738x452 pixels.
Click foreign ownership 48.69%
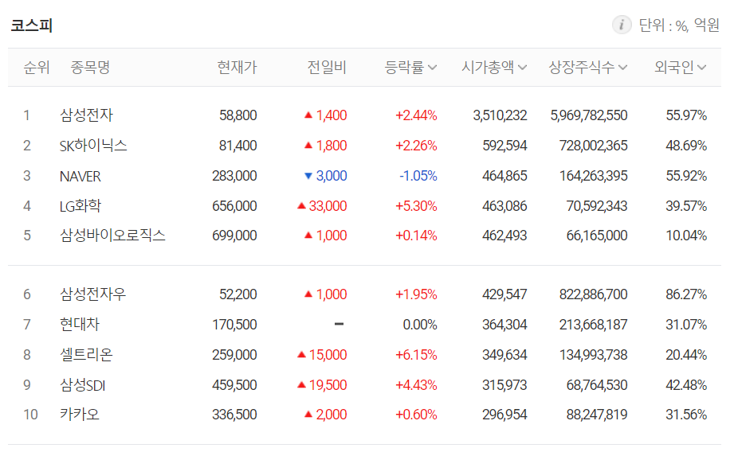686,146
